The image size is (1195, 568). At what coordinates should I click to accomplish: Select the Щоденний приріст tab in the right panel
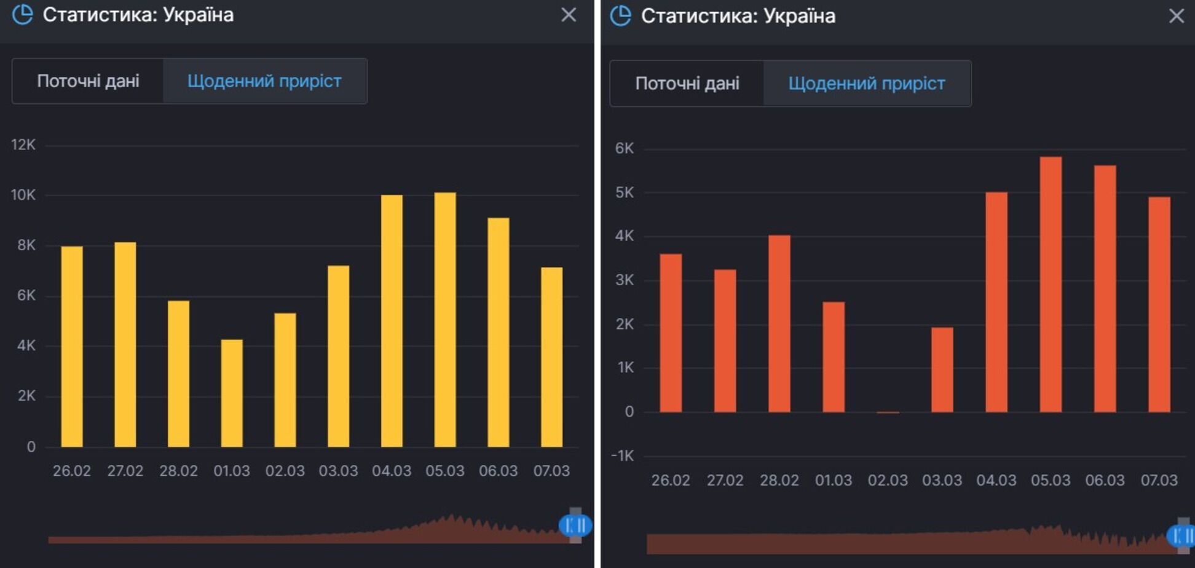click(867, 84)
